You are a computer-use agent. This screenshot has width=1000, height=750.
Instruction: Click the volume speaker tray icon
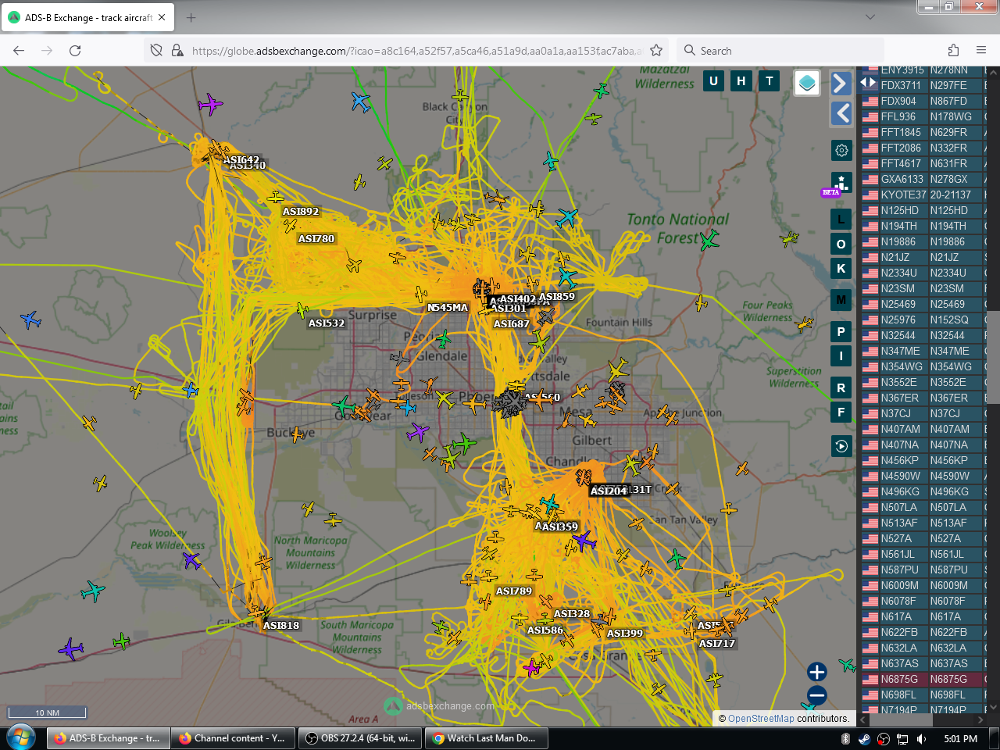point(921,739)
